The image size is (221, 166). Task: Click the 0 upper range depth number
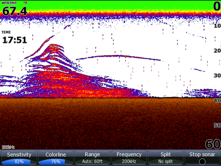point(217,6)
